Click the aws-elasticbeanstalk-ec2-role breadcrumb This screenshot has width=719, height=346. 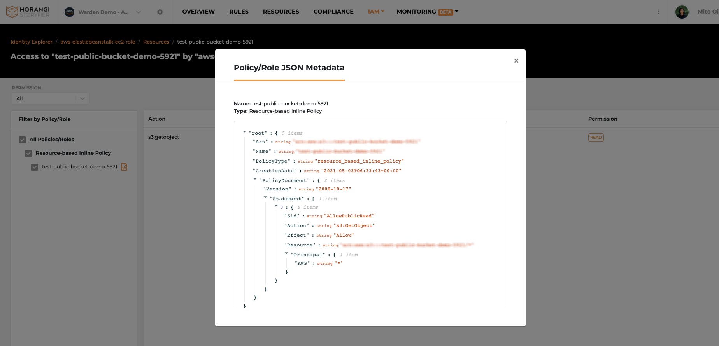[x=98, y=42]
